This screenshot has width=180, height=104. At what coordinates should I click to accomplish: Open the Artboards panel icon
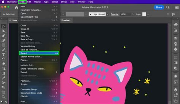175,101
